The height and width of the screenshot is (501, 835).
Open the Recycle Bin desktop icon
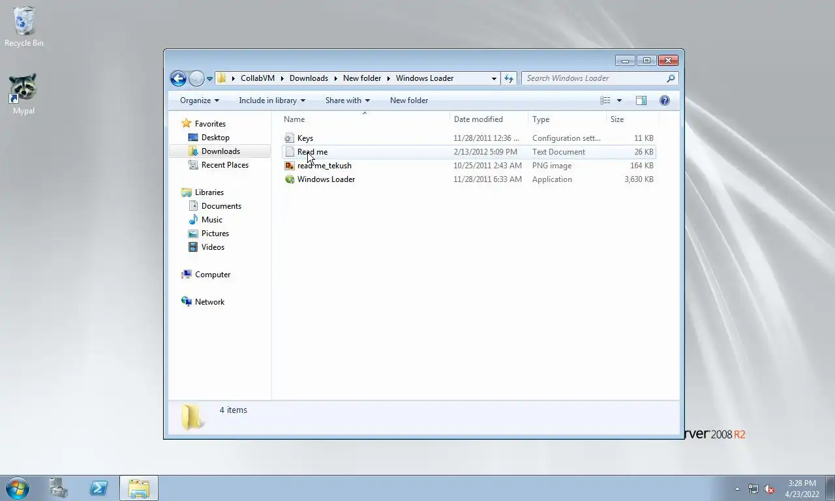click(x=24, y=27)
